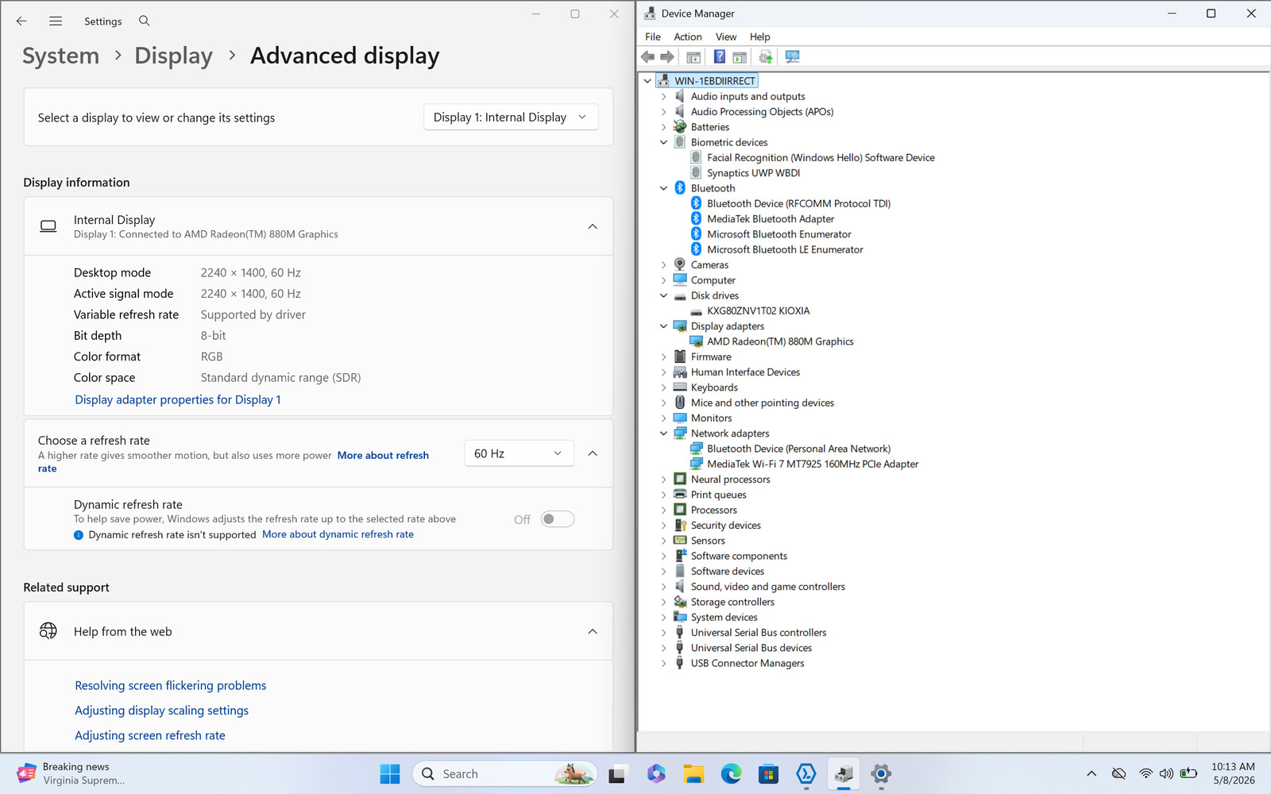The height and width of the screenshot is (794, 1271).
Task: Click the Settings search magnifier icon
Action: [144, 21]
